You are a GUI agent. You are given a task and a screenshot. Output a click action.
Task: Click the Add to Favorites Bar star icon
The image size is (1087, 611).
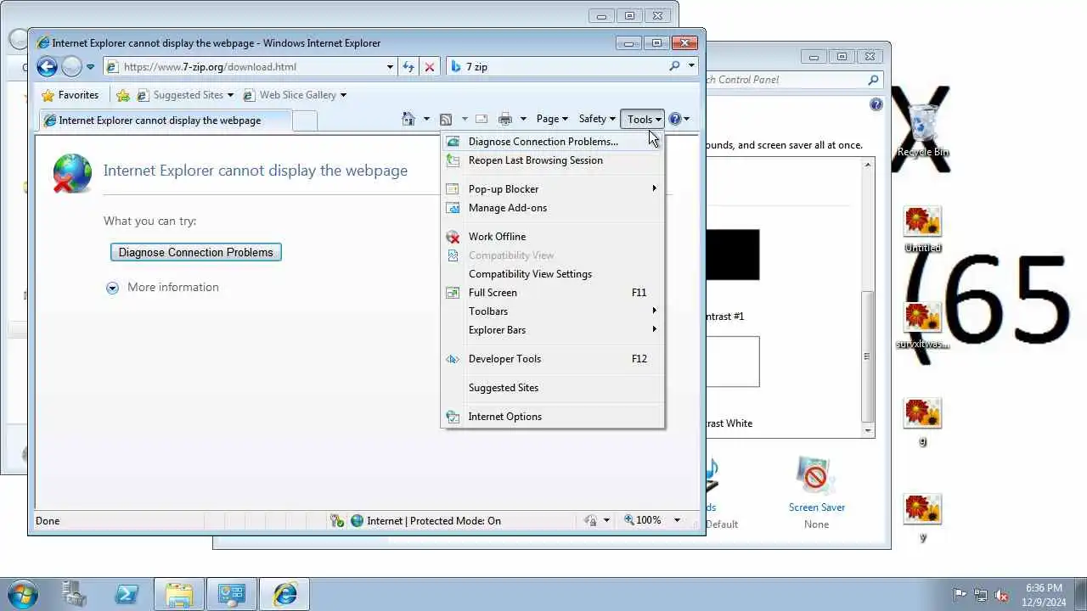coord(123,95)
